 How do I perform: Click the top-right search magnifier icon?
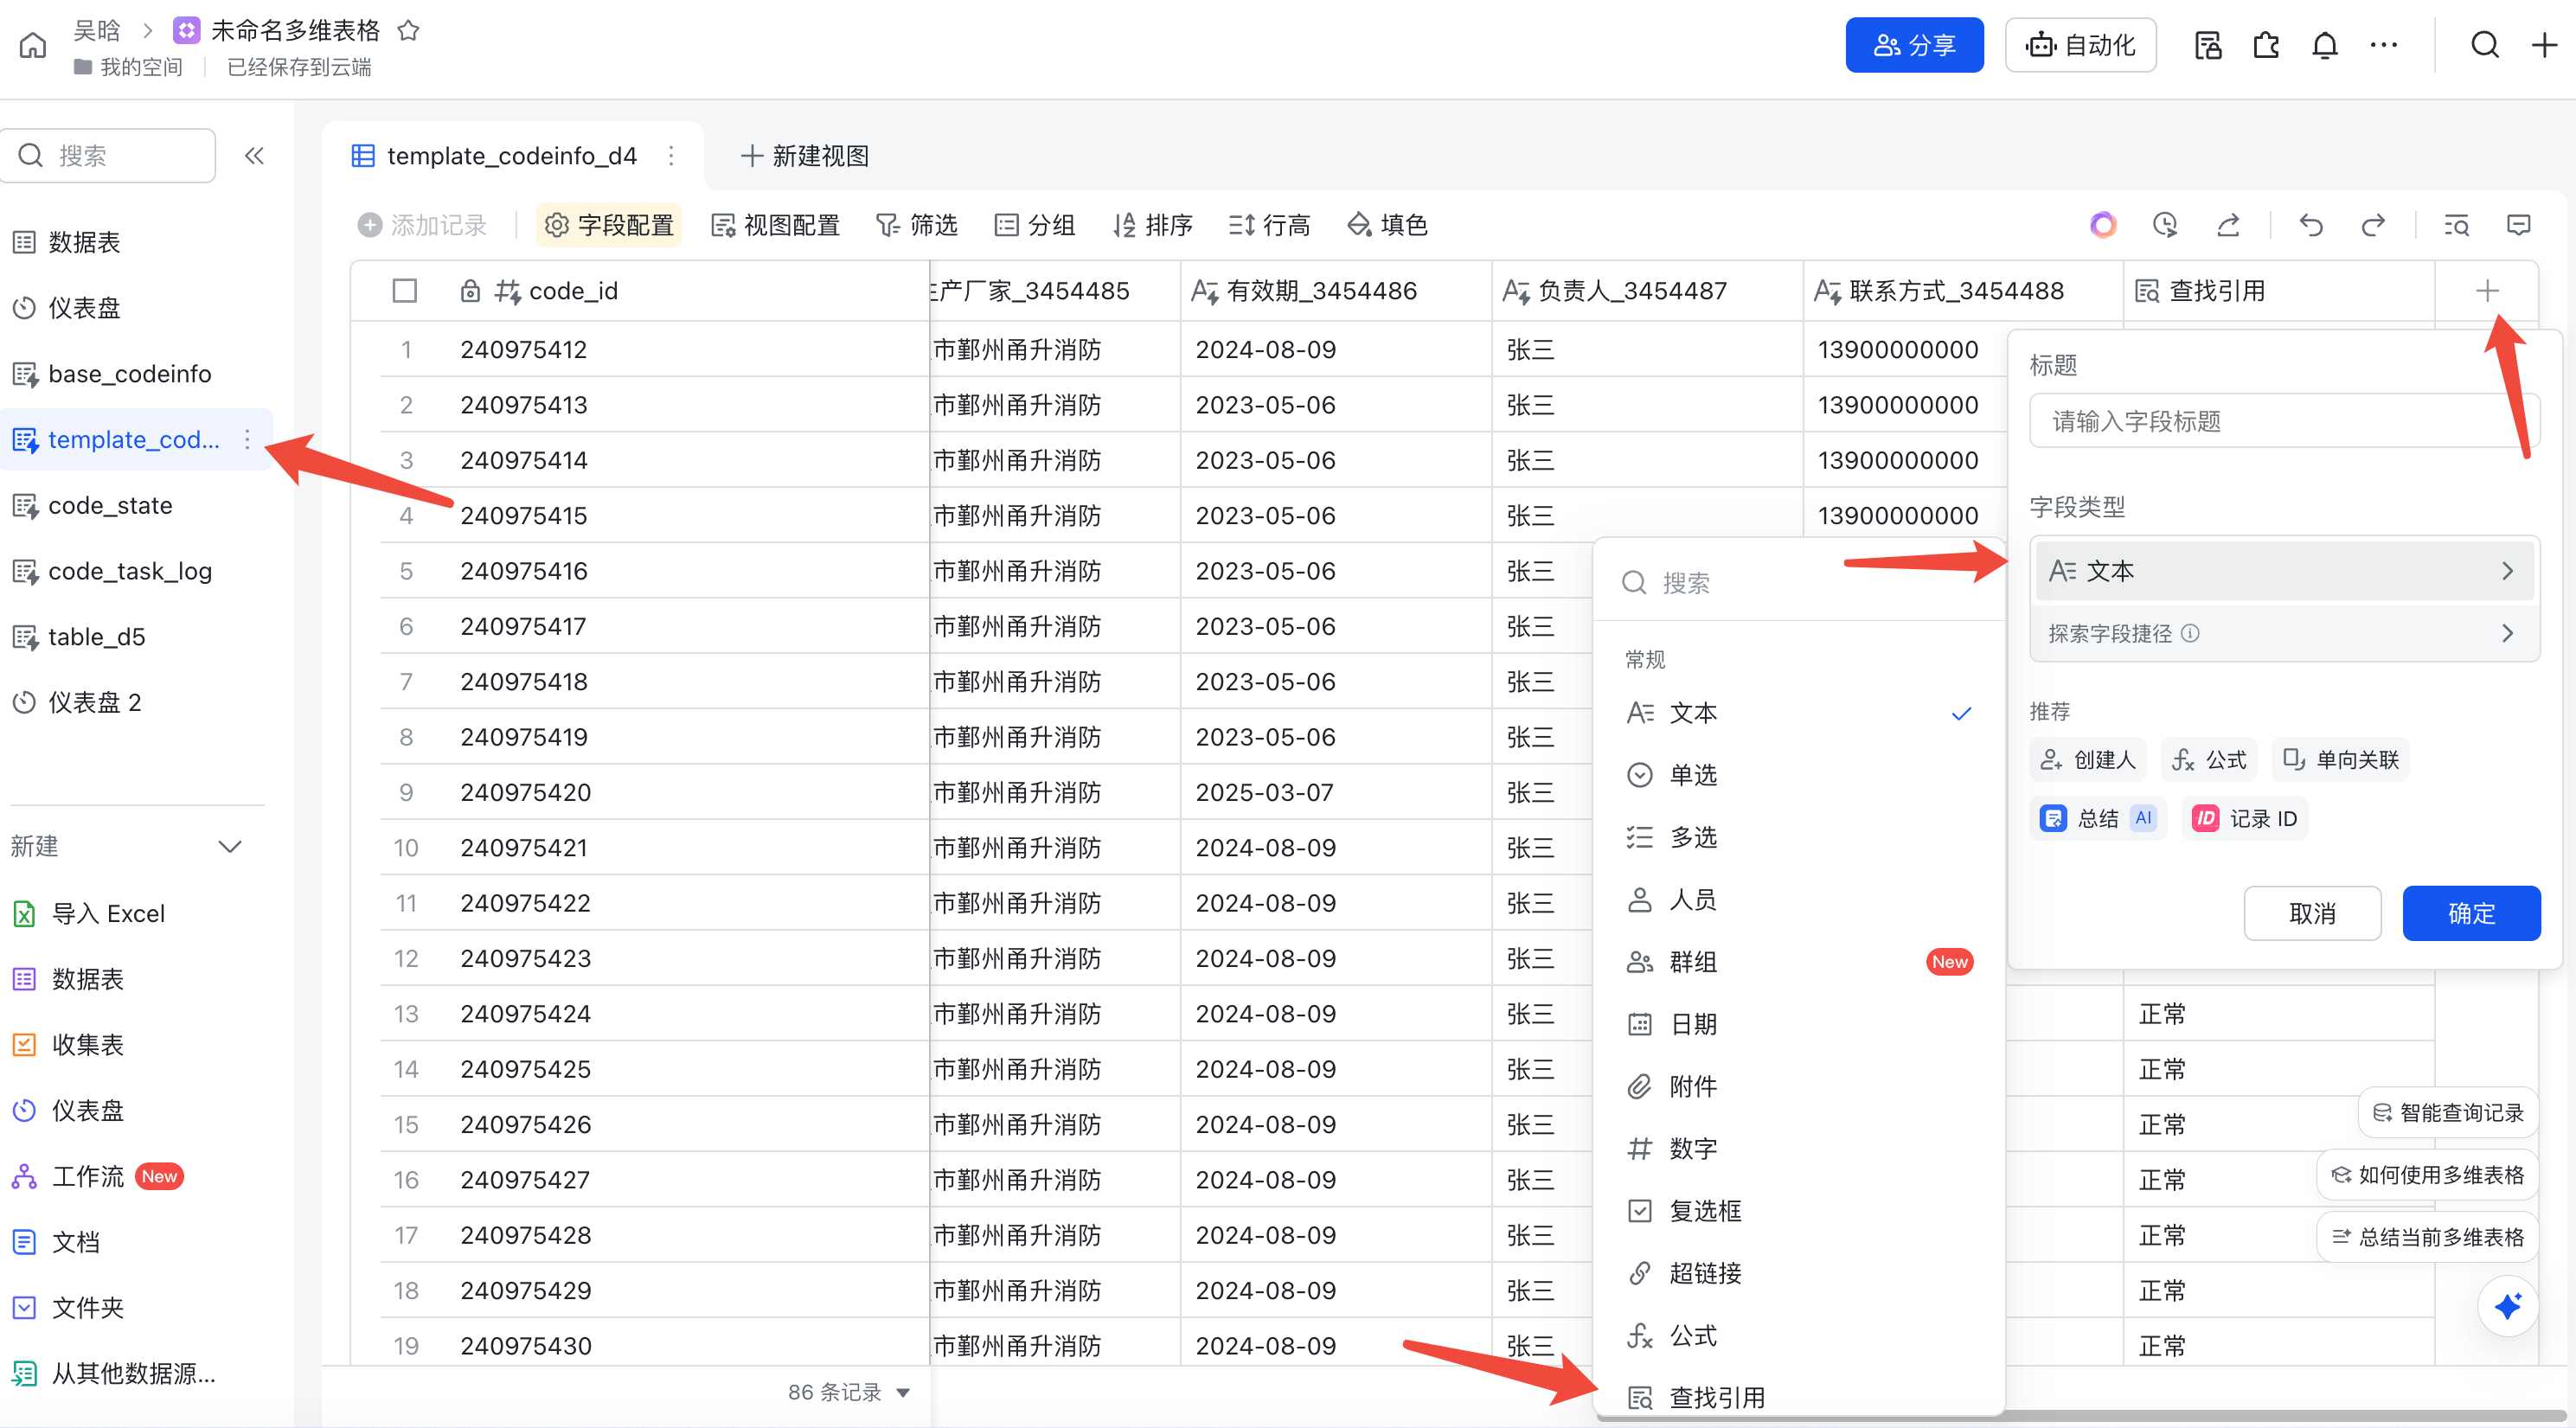pos(2485,45)
